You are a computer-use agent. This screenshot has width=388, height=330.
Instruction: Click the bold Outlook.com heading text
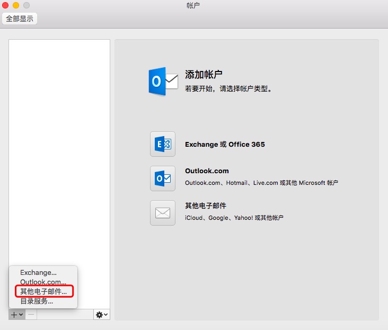(x=207, y=171)
